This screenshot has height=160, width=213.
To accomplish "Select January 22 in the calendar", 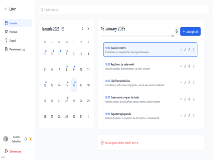I will [x=67, y=101].
